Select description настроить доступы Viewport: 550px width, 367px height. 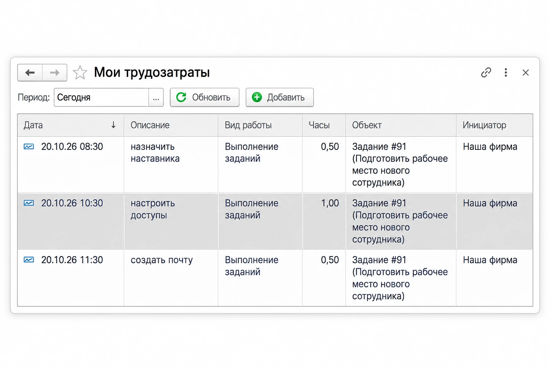coord(153,209)
